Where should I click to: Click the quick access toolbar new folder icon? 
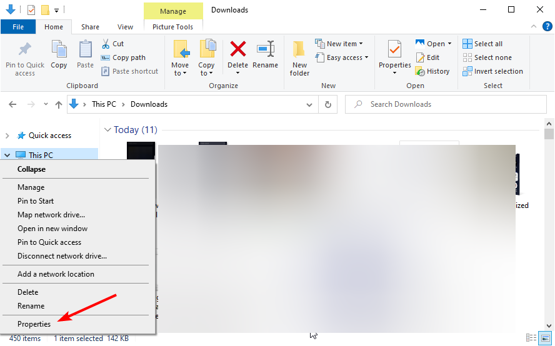(45, 10)
